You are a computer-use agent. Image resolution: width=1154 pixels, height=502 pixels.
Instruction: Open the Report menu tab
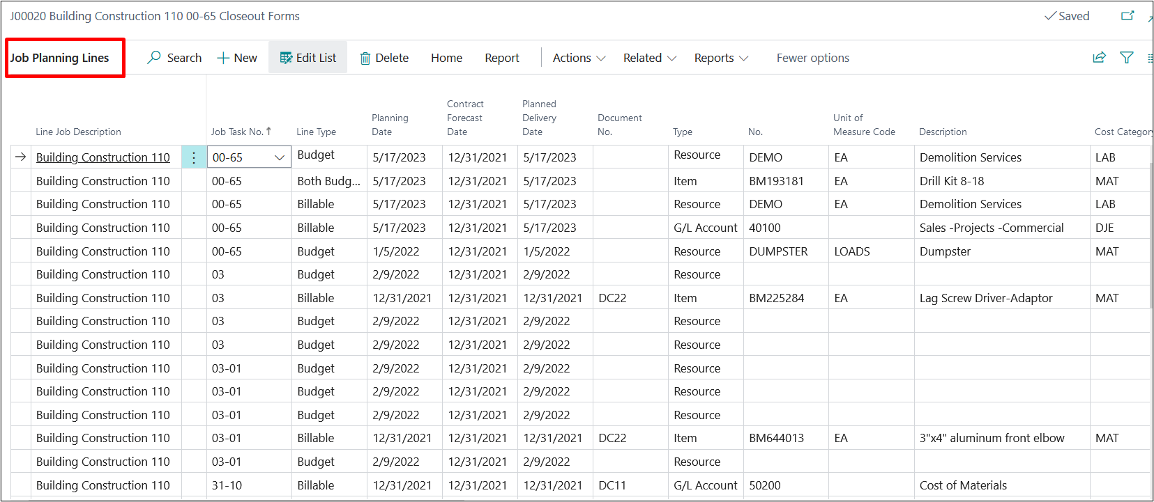coord(501,58)
